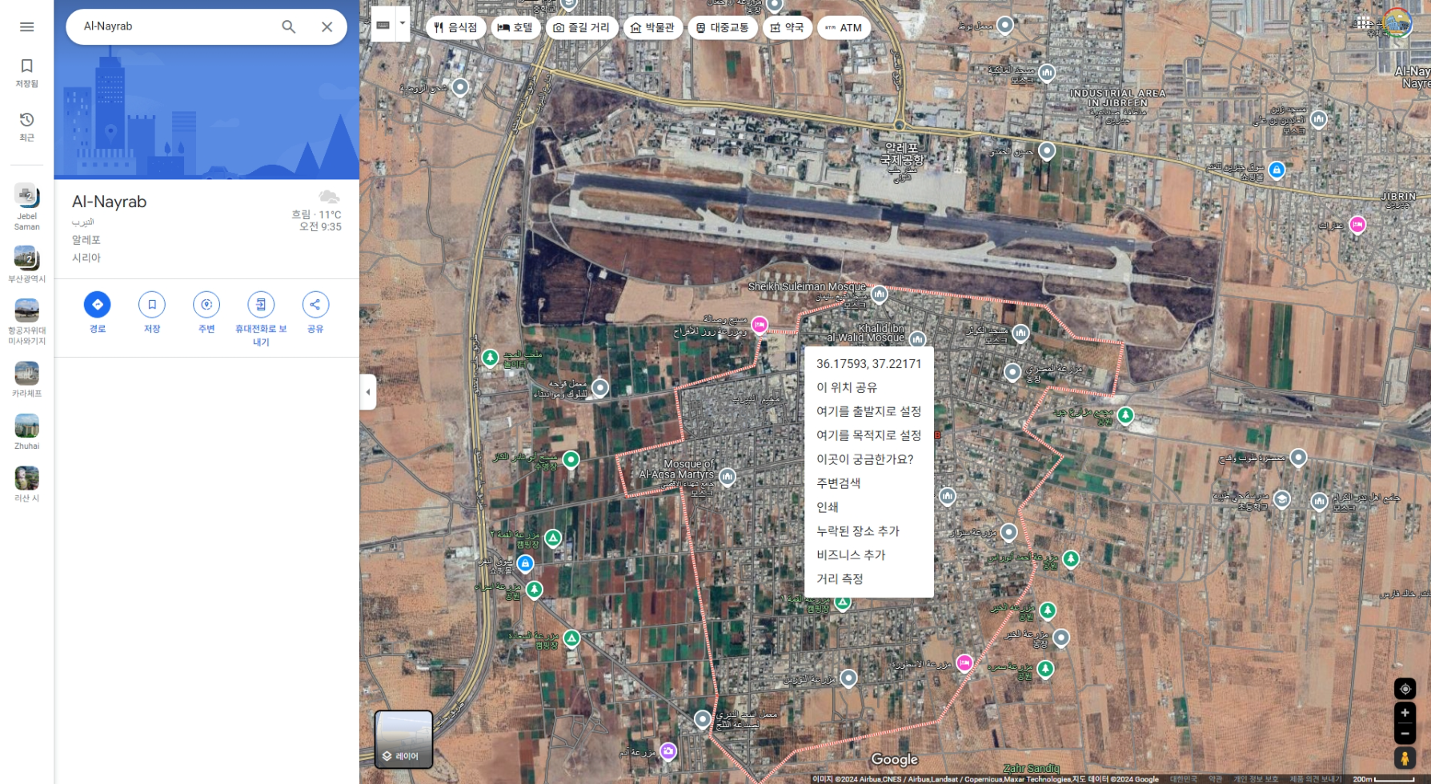Open the 최근 recent history
The image size is (1431, 784).
click(x=26, y=126)
